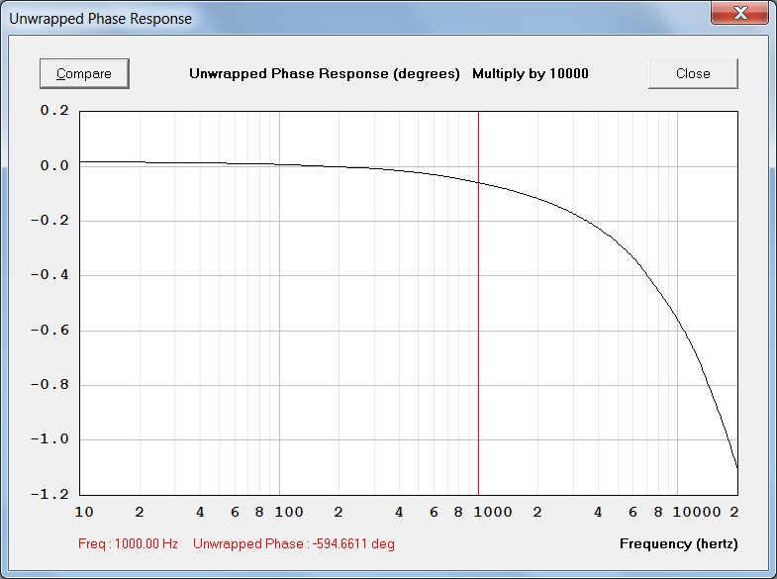Click the Freq : 1000.00 Hz readout
777x579 pixels.
point(128,543)
